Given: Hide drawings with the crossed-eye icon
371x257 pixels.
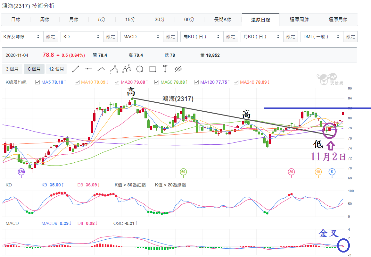Looking at the screenshot, I should pyautogui.click(x=178, y=69).
